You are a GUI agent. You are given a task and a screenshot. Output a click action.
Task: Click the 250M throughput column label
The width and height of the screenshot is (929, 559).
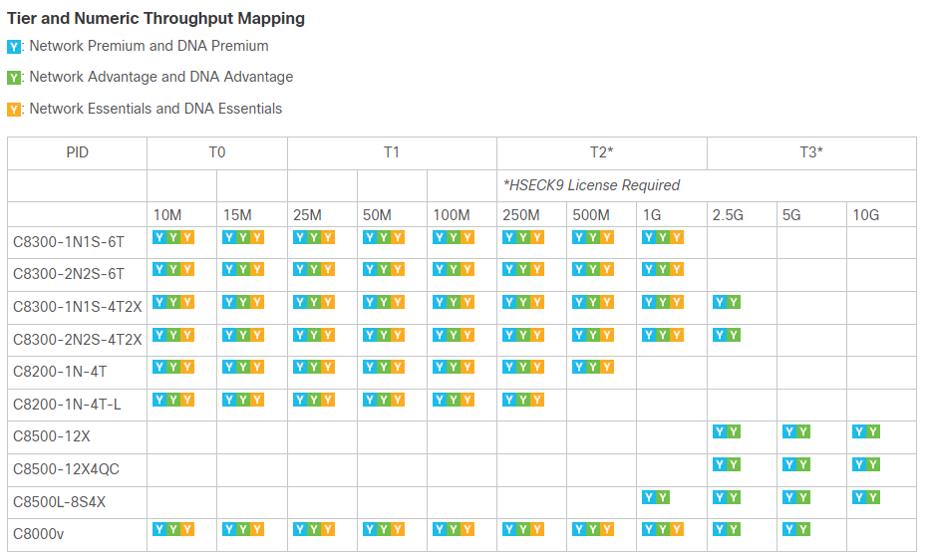click(x=520, y=215)
